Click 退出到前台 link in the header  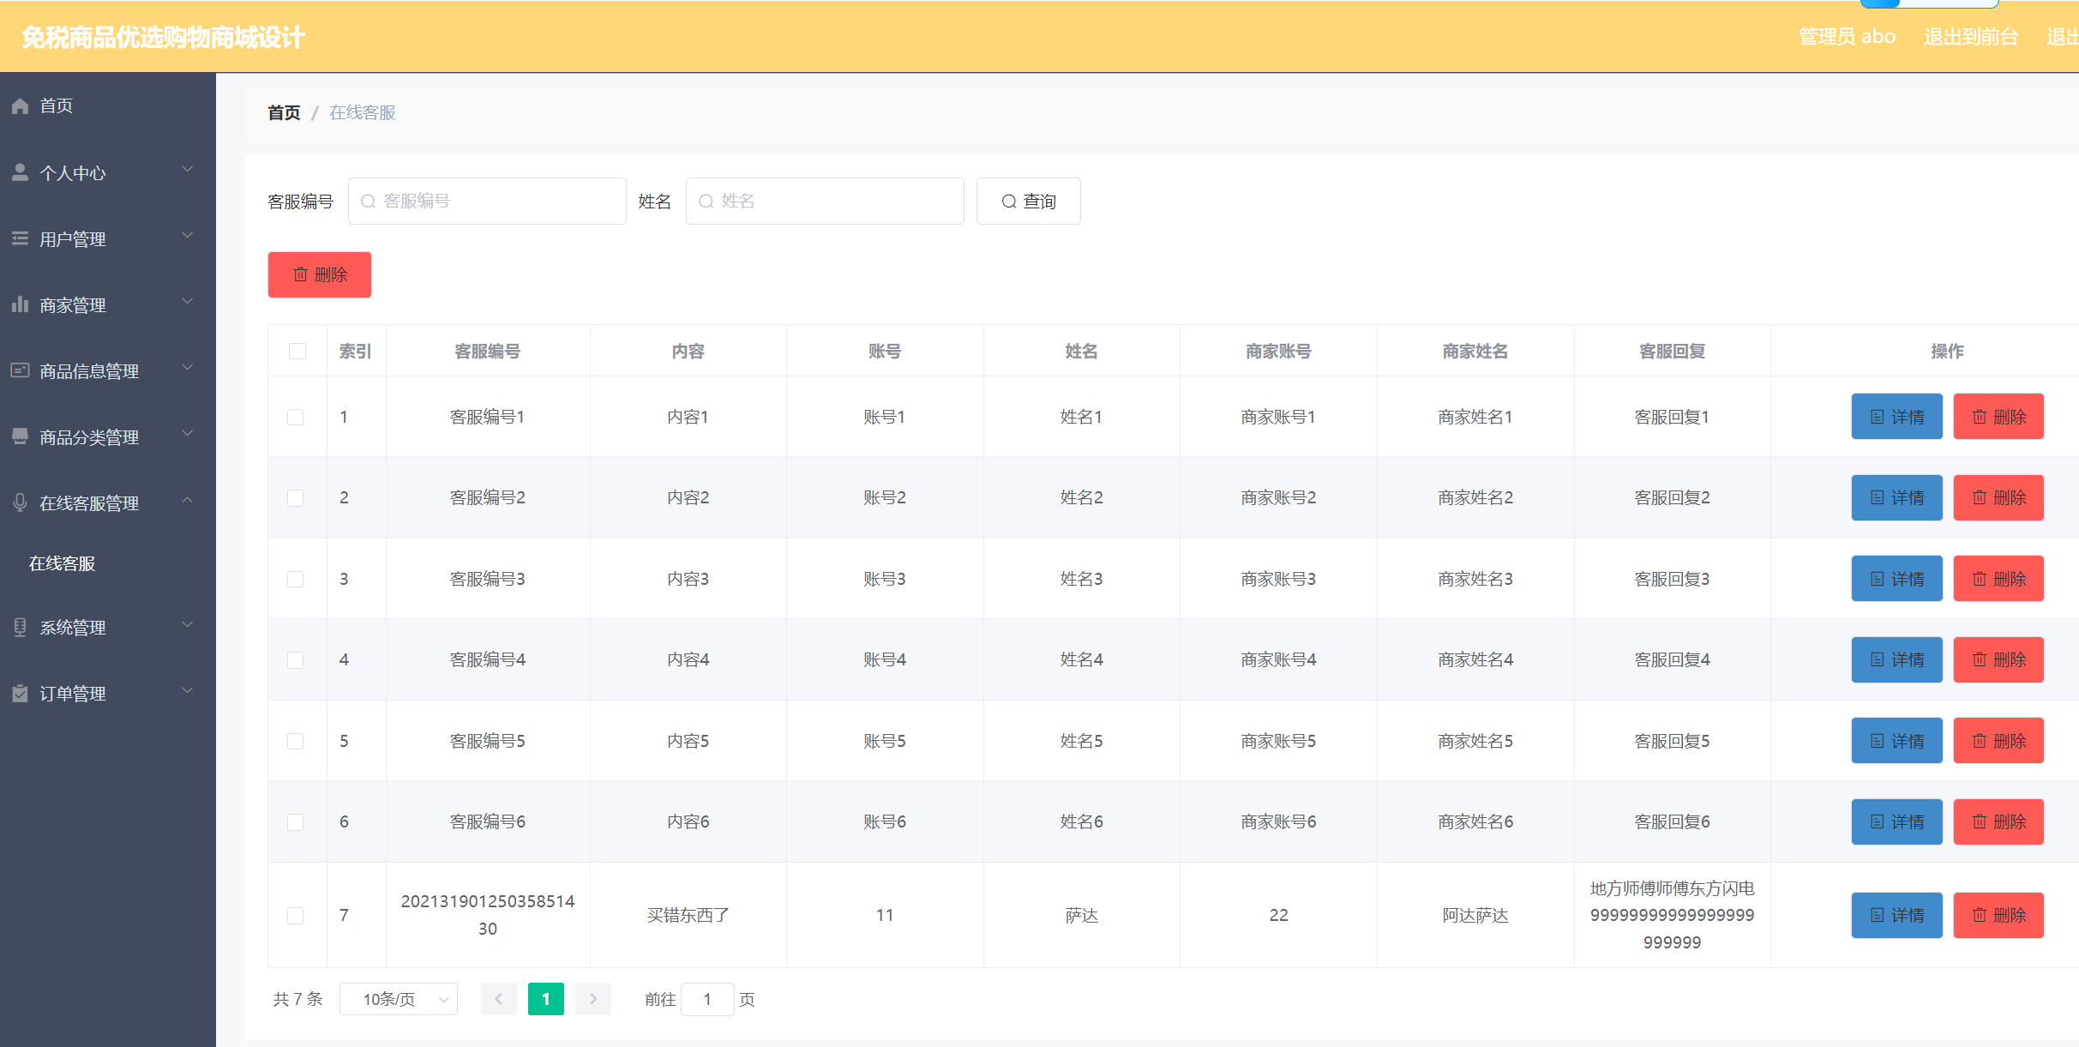pos(1970,37)
